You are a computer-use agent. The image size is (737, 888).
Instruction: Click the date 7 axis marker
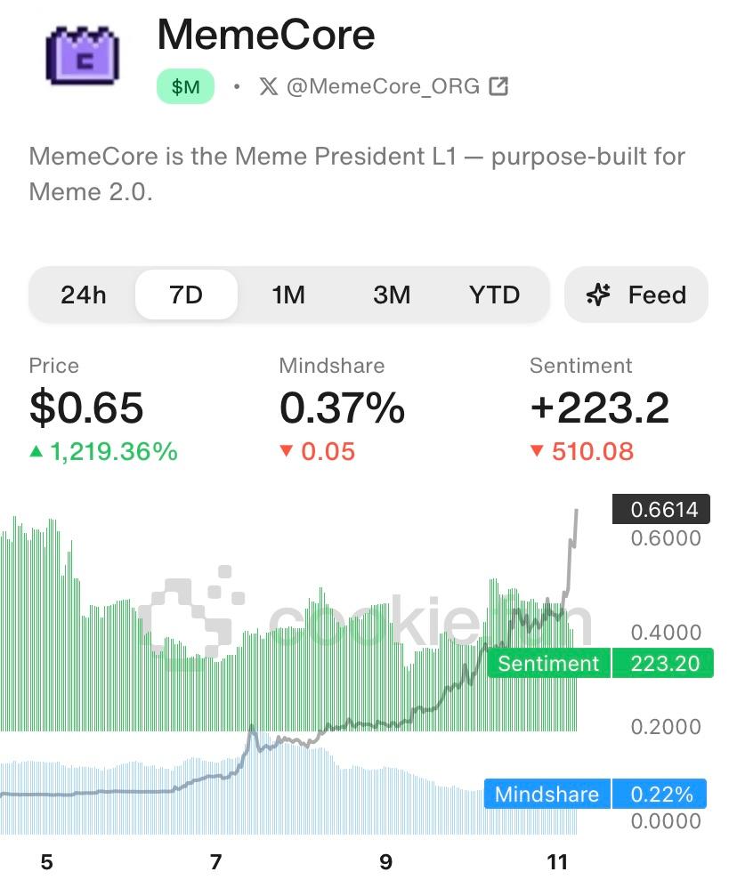tap(215, 862)
